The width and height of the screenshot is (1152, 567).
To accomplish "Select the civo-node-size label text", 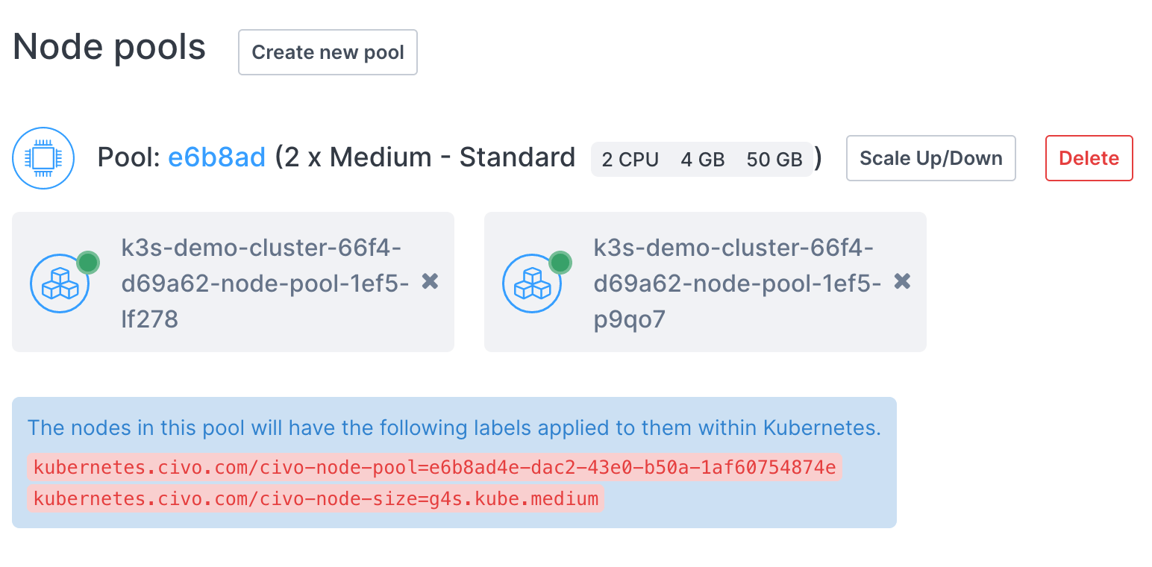I will click(316, 498).
